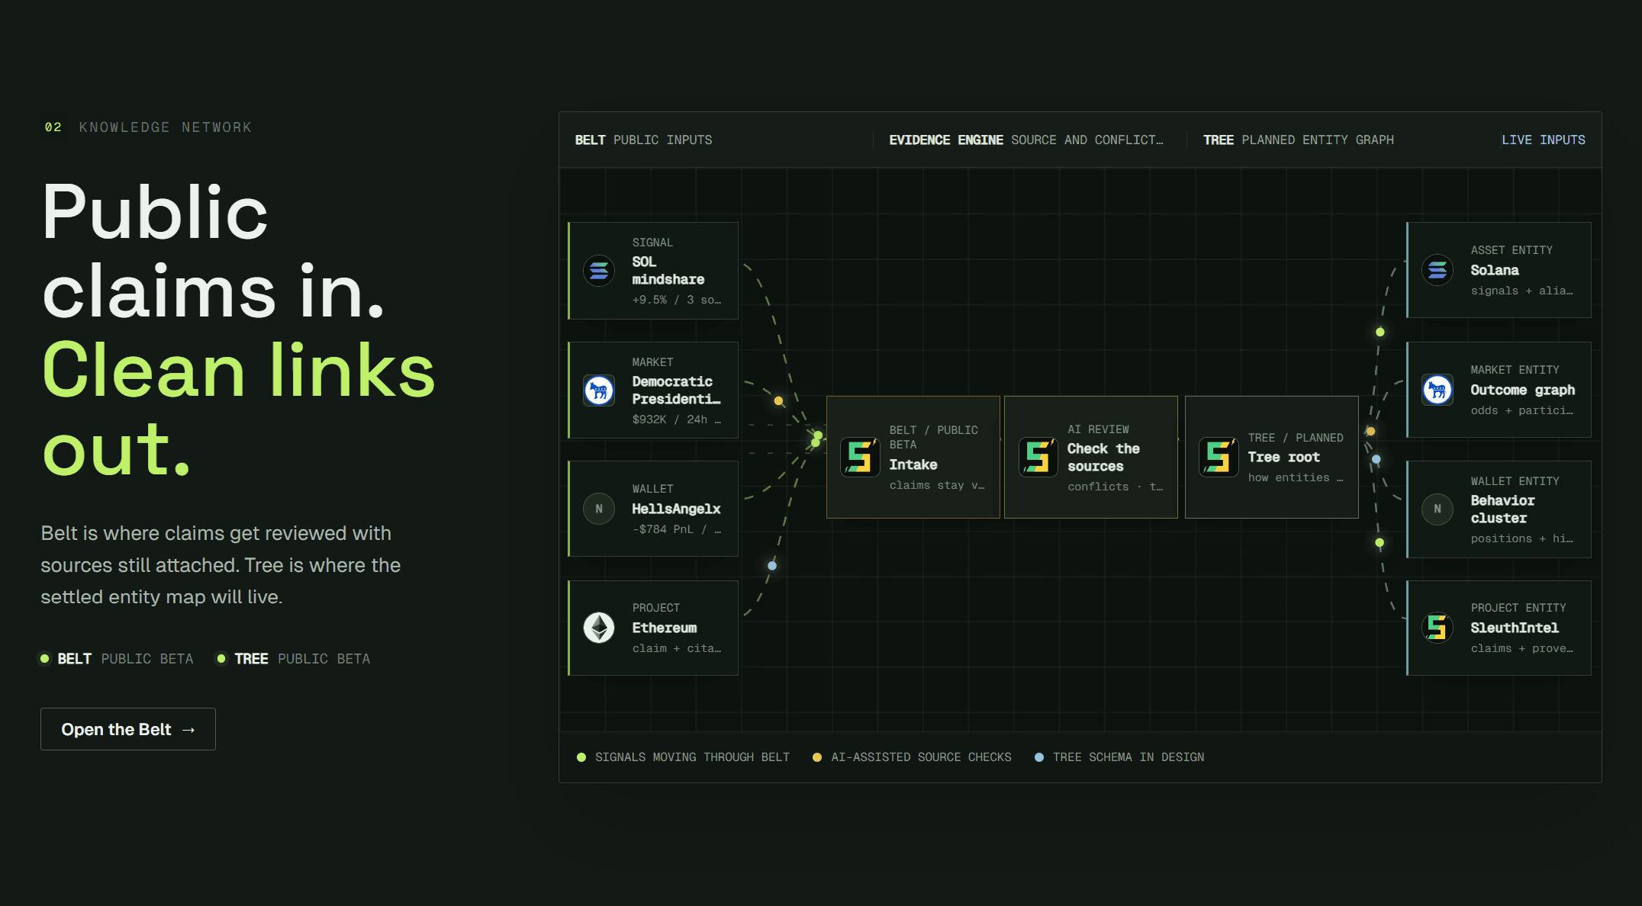Click the Ethereum logo in the Project card
Viewport: 1642px width, 906px height.
pyautogui.click(x=599, y=628)
